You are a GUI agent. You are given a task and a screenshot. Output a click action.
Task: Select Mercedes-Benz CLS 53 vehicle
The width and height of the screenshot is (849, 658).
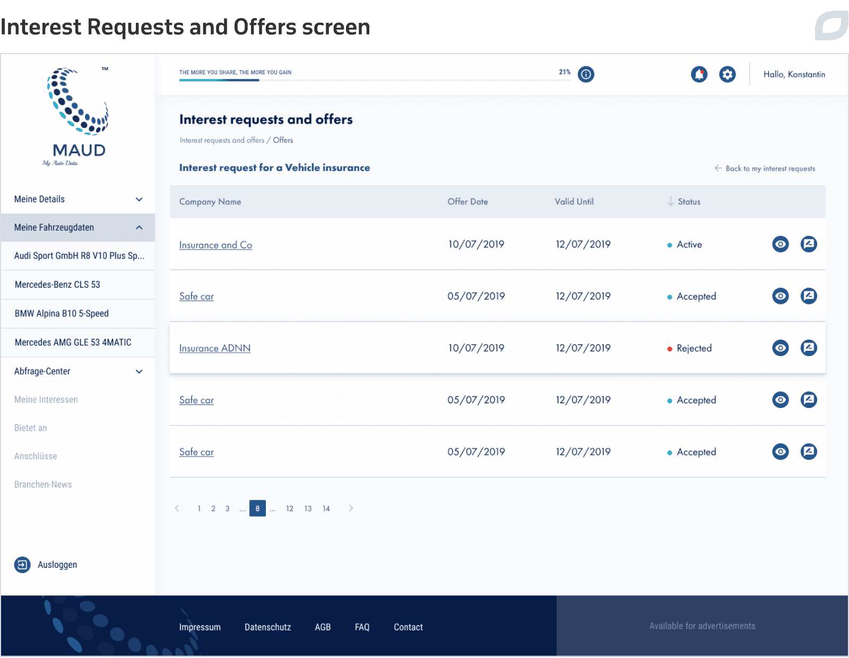pos(78,285)
